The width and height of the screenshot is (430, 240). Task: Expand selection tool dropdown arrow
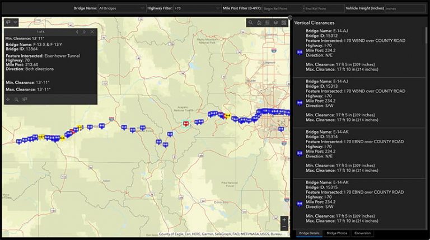point(15,22)
